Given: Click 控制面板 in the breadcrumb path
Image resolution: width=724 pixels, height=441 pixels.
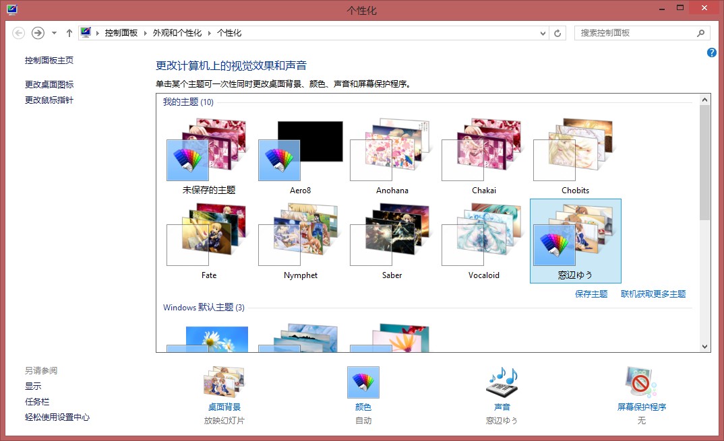Looking at the screenshot, I should pyautogui.click(x=121, y=33).
